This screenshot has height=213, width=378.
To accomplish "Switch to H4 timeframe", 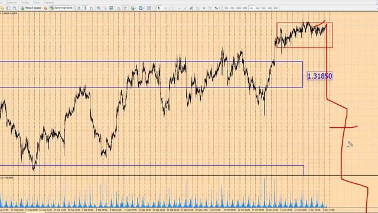I will (258, 8).
